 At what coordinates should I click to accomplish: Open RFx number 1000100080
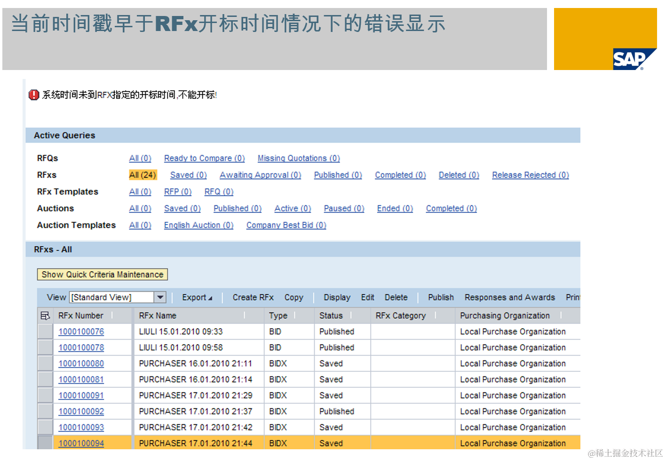tap(81, 364)
